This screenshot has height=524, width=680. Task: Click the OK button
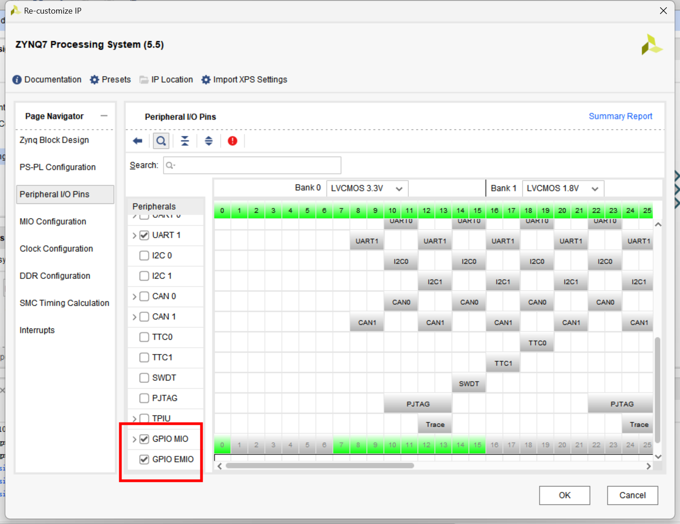tap(564, 495)
